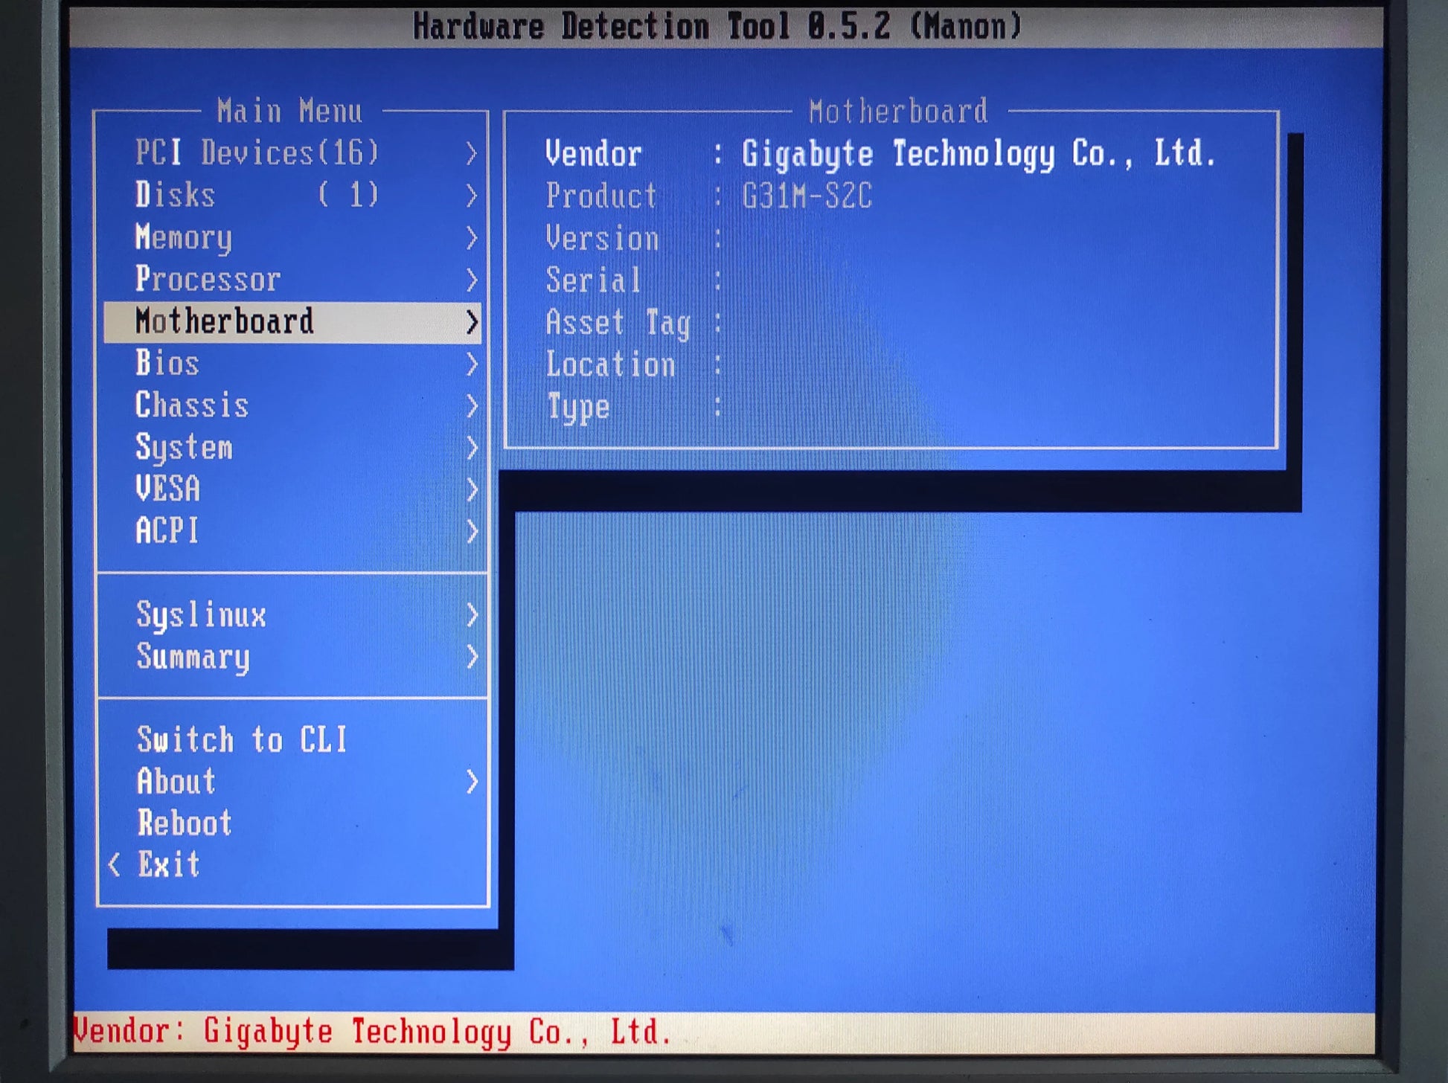Image resolution: width=1448 pixels, height=1083 pixels.
Task: Open the About submenu
Action: [292, 782]
